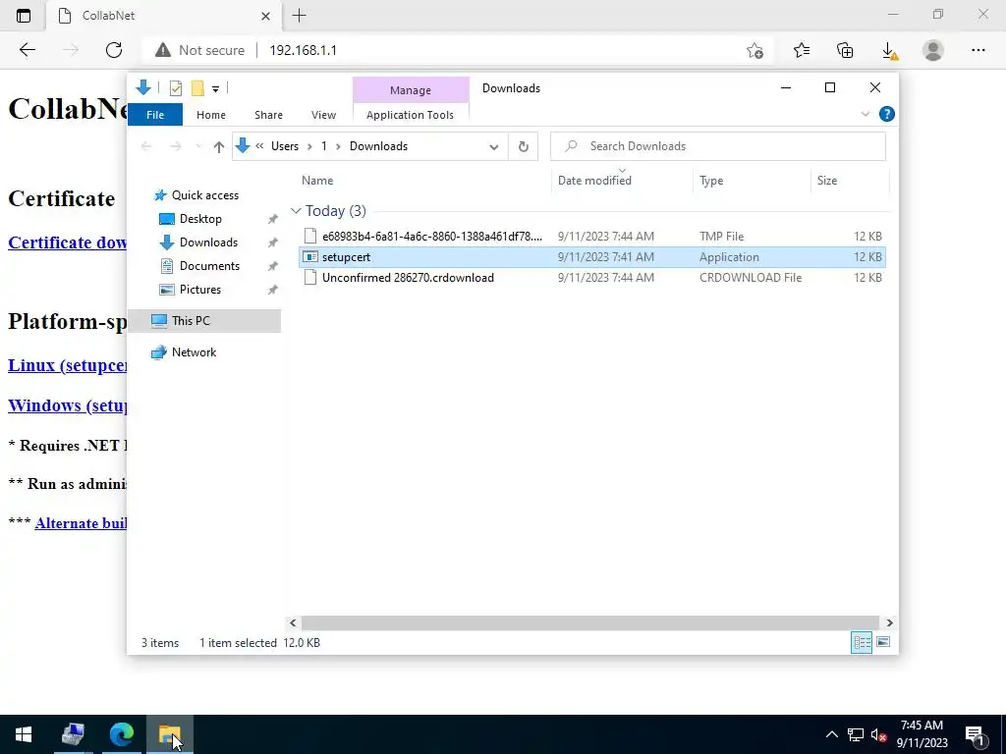Sort by Date modified column
The image size is (1006, 754).
point(622,181)
